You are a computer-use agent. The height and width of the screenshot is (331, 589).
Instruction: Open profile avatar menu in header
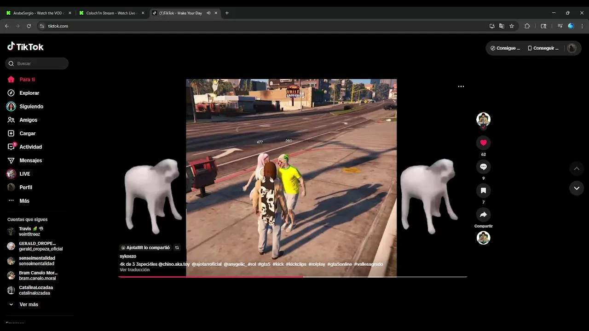click(x=572, y=48)
